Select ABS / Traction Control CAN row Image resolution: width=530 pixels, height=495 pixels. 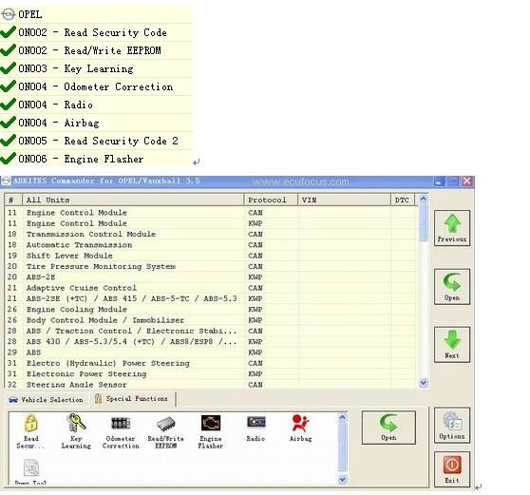(x=211, y=331)
